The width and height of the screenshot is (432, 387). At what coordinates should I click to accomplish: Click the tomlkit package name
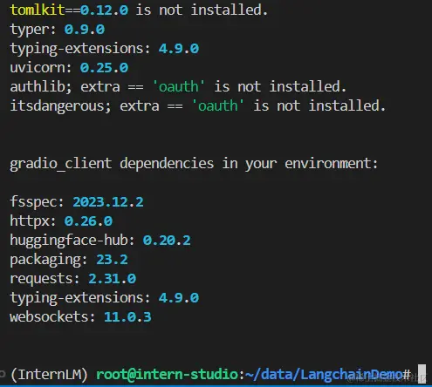pyautogui.click(x=38, y=10)
